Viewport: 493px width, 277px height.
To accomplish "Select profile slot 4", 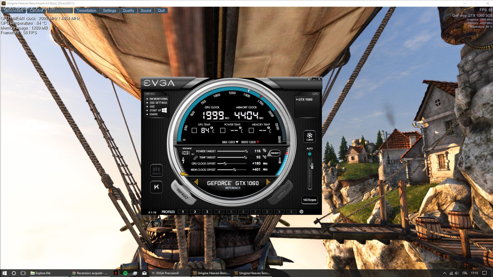I will tap(219, 212).
